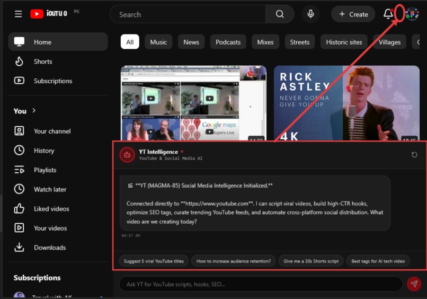Image resolution: width=427 pixels, height=299 pixels.
Task: Open the Rick Astley video thumbnail
Action: click(x=346, y=103)
